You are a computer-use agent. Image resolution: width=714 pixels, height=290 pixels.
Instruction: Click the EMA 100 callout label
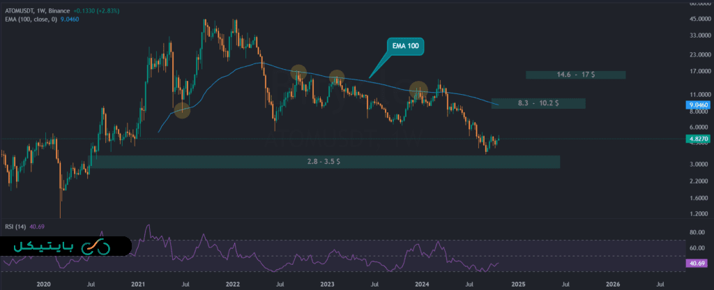[405, 47]
